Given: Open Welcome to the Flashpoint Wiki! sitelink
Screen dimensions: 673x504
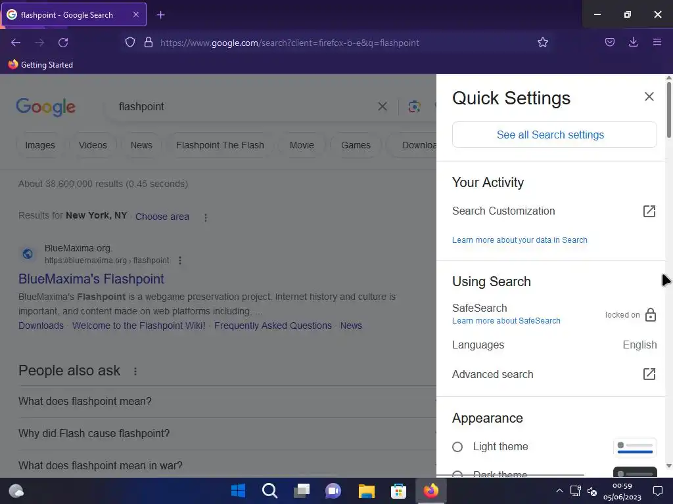Looking at the screenshot, I should (x=139, y=325).
